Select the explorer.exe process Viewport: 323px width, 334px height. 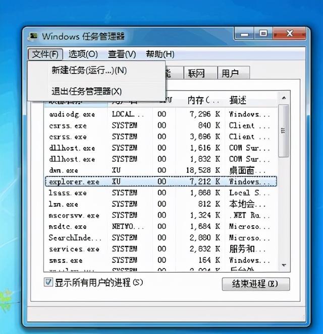pyautogui.click(x=161, y=182)
